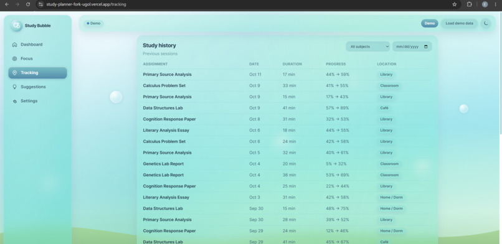Click Load demo data button
Viewport: 502px width, 244px height.
[459, 24]
